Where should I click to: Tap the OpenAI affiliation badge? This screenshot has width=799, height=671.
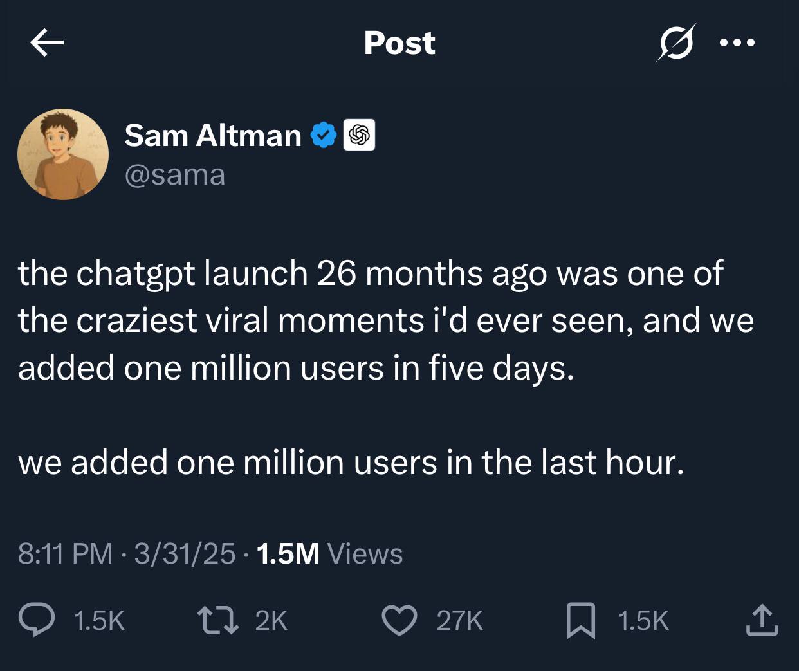(359, 136)
